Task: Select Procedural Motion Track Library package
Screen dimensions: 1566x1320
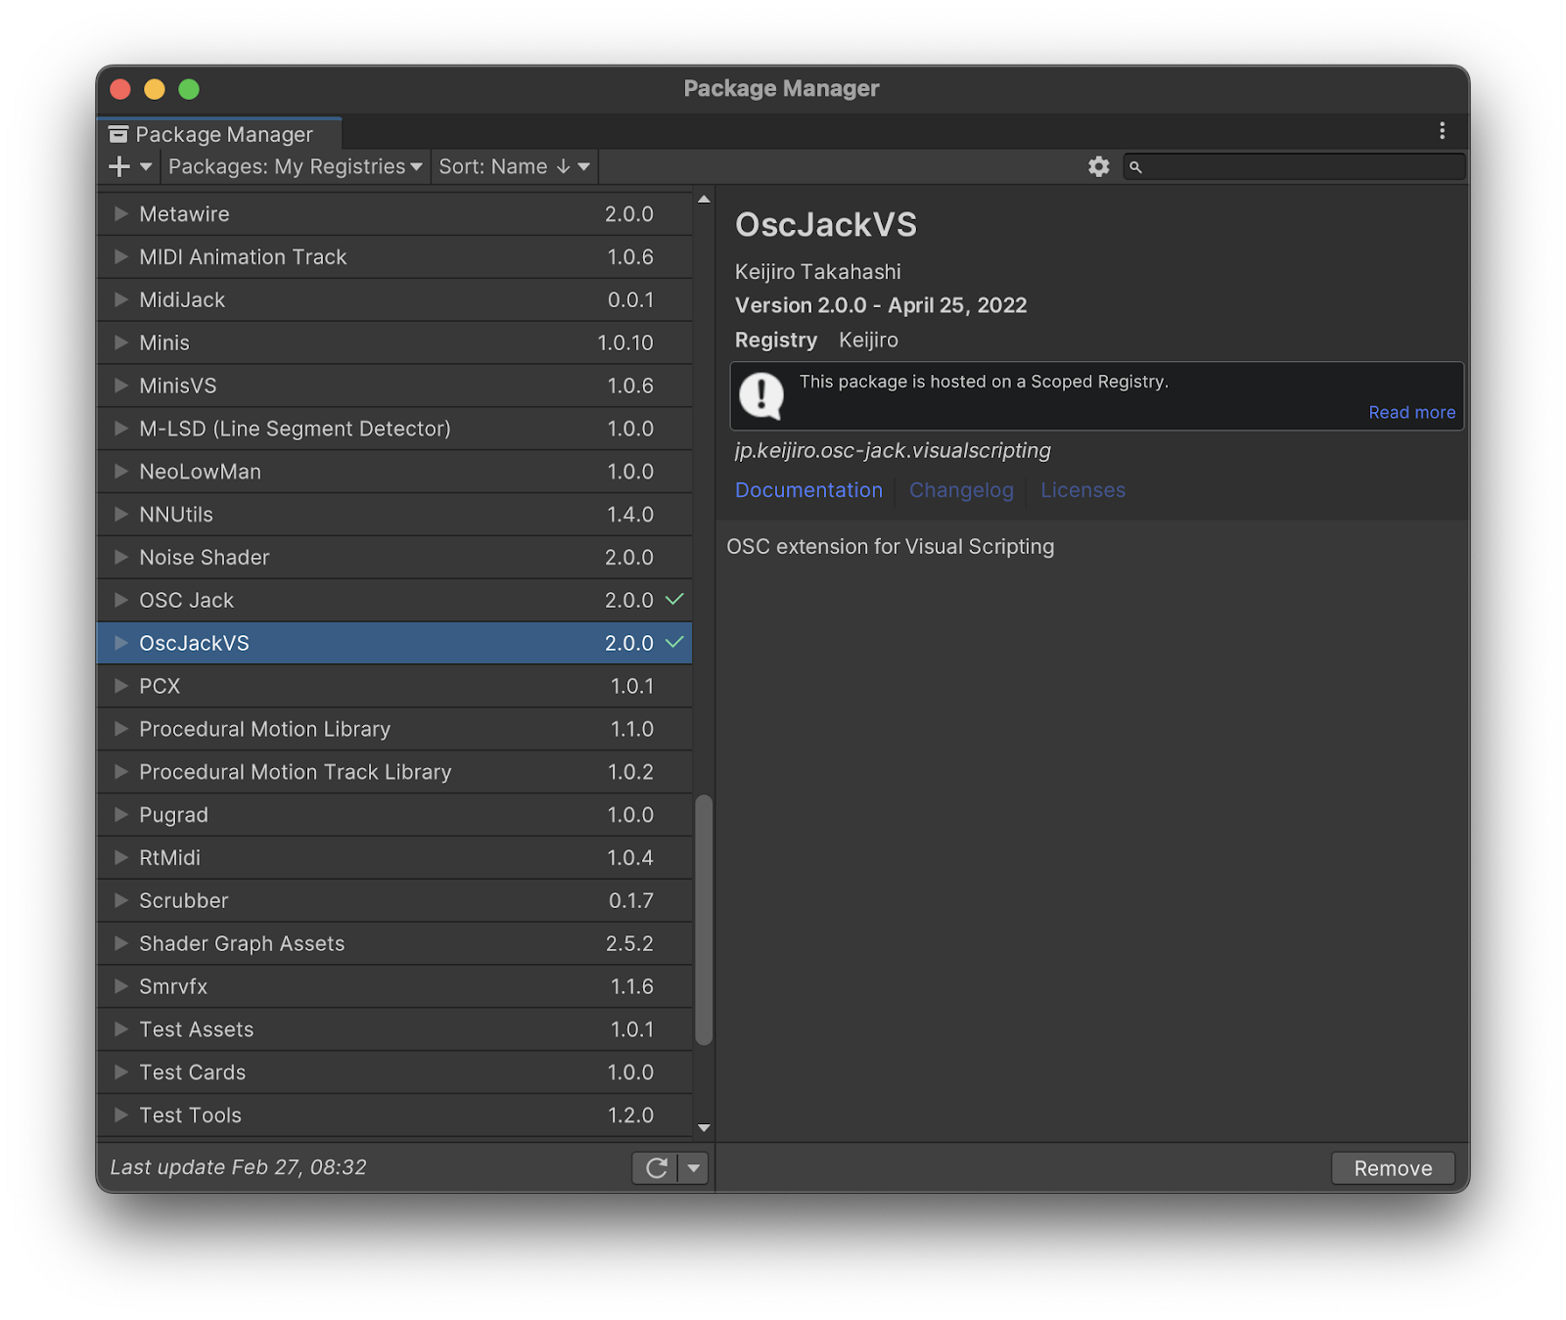Action: tap(394, 772)
